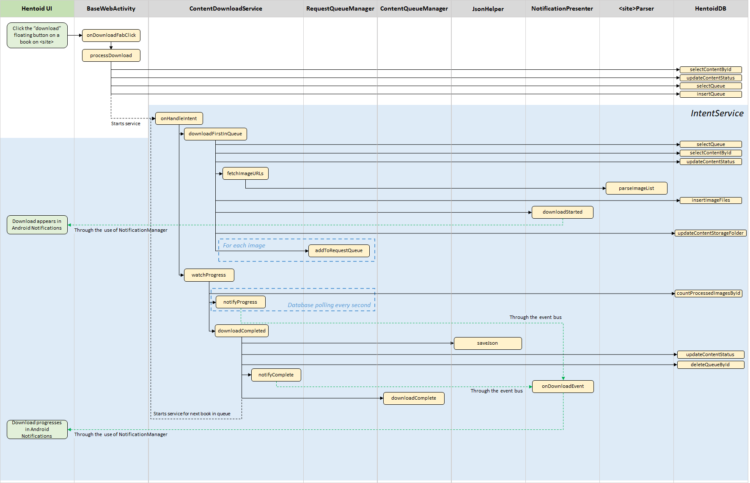This screenshot has width=750, height=483.
Task: Select the downloadFirstInQueue node
Action: click(x=215, y=134)
